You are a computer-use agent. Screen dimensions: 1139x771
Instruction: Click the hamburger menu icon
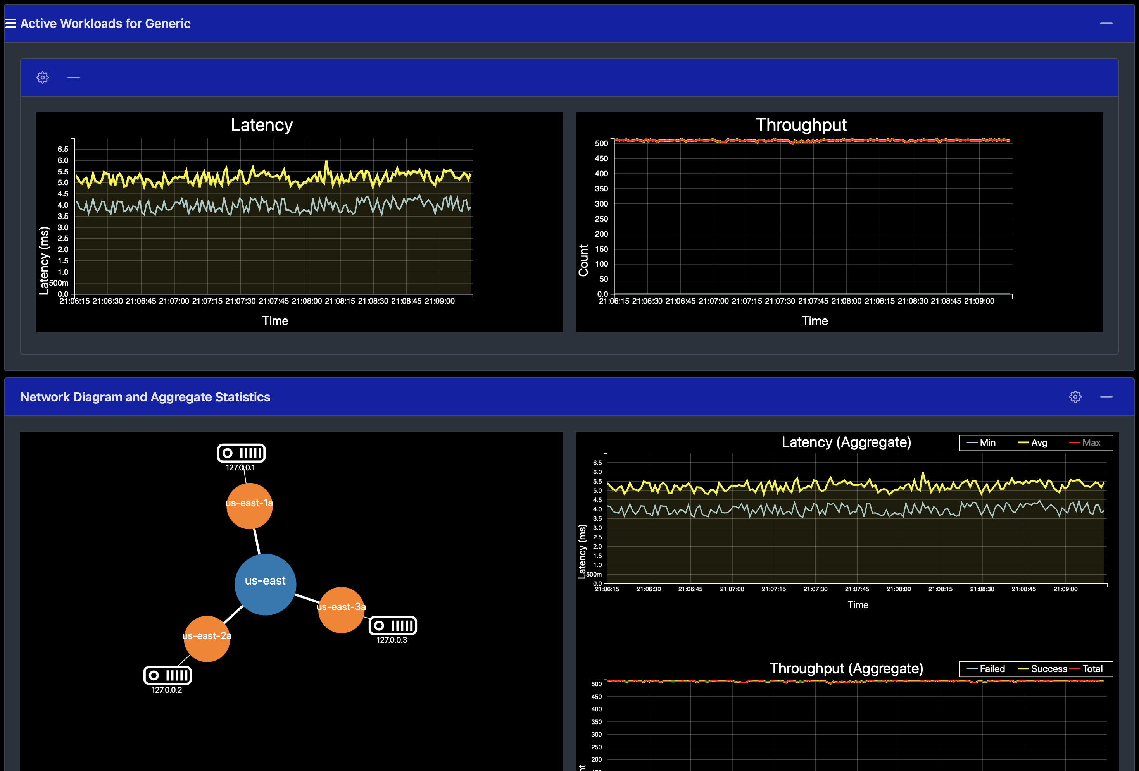10,22
